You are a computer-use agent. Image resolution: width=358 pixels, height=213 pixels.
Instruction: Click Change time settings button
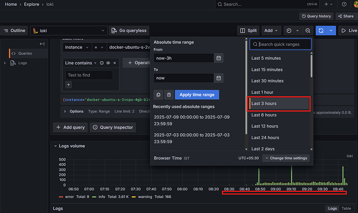click(x=286, y=158)
